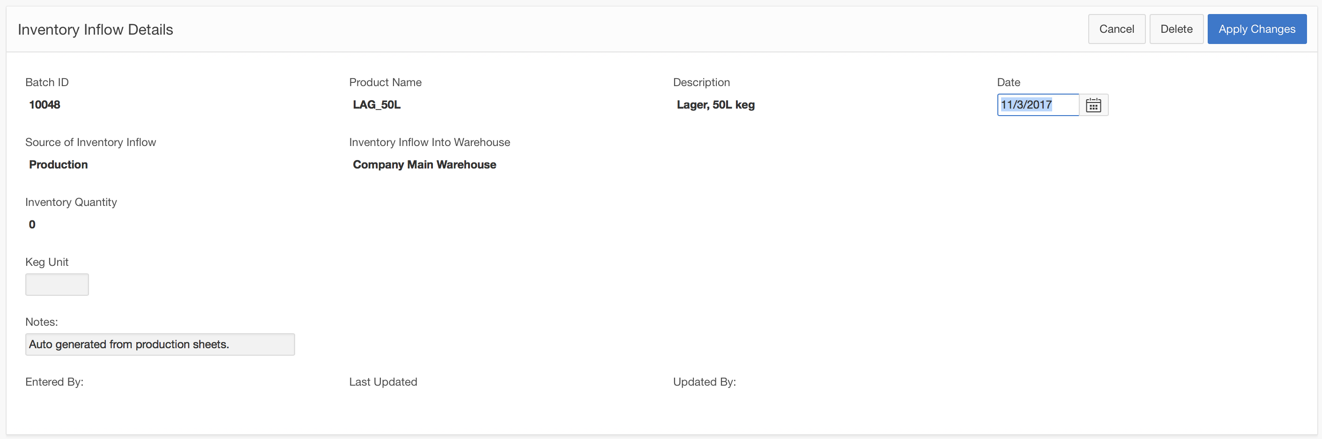Open the Date calendar picker icon
1322x439 pixels.
click(1093, 105)
